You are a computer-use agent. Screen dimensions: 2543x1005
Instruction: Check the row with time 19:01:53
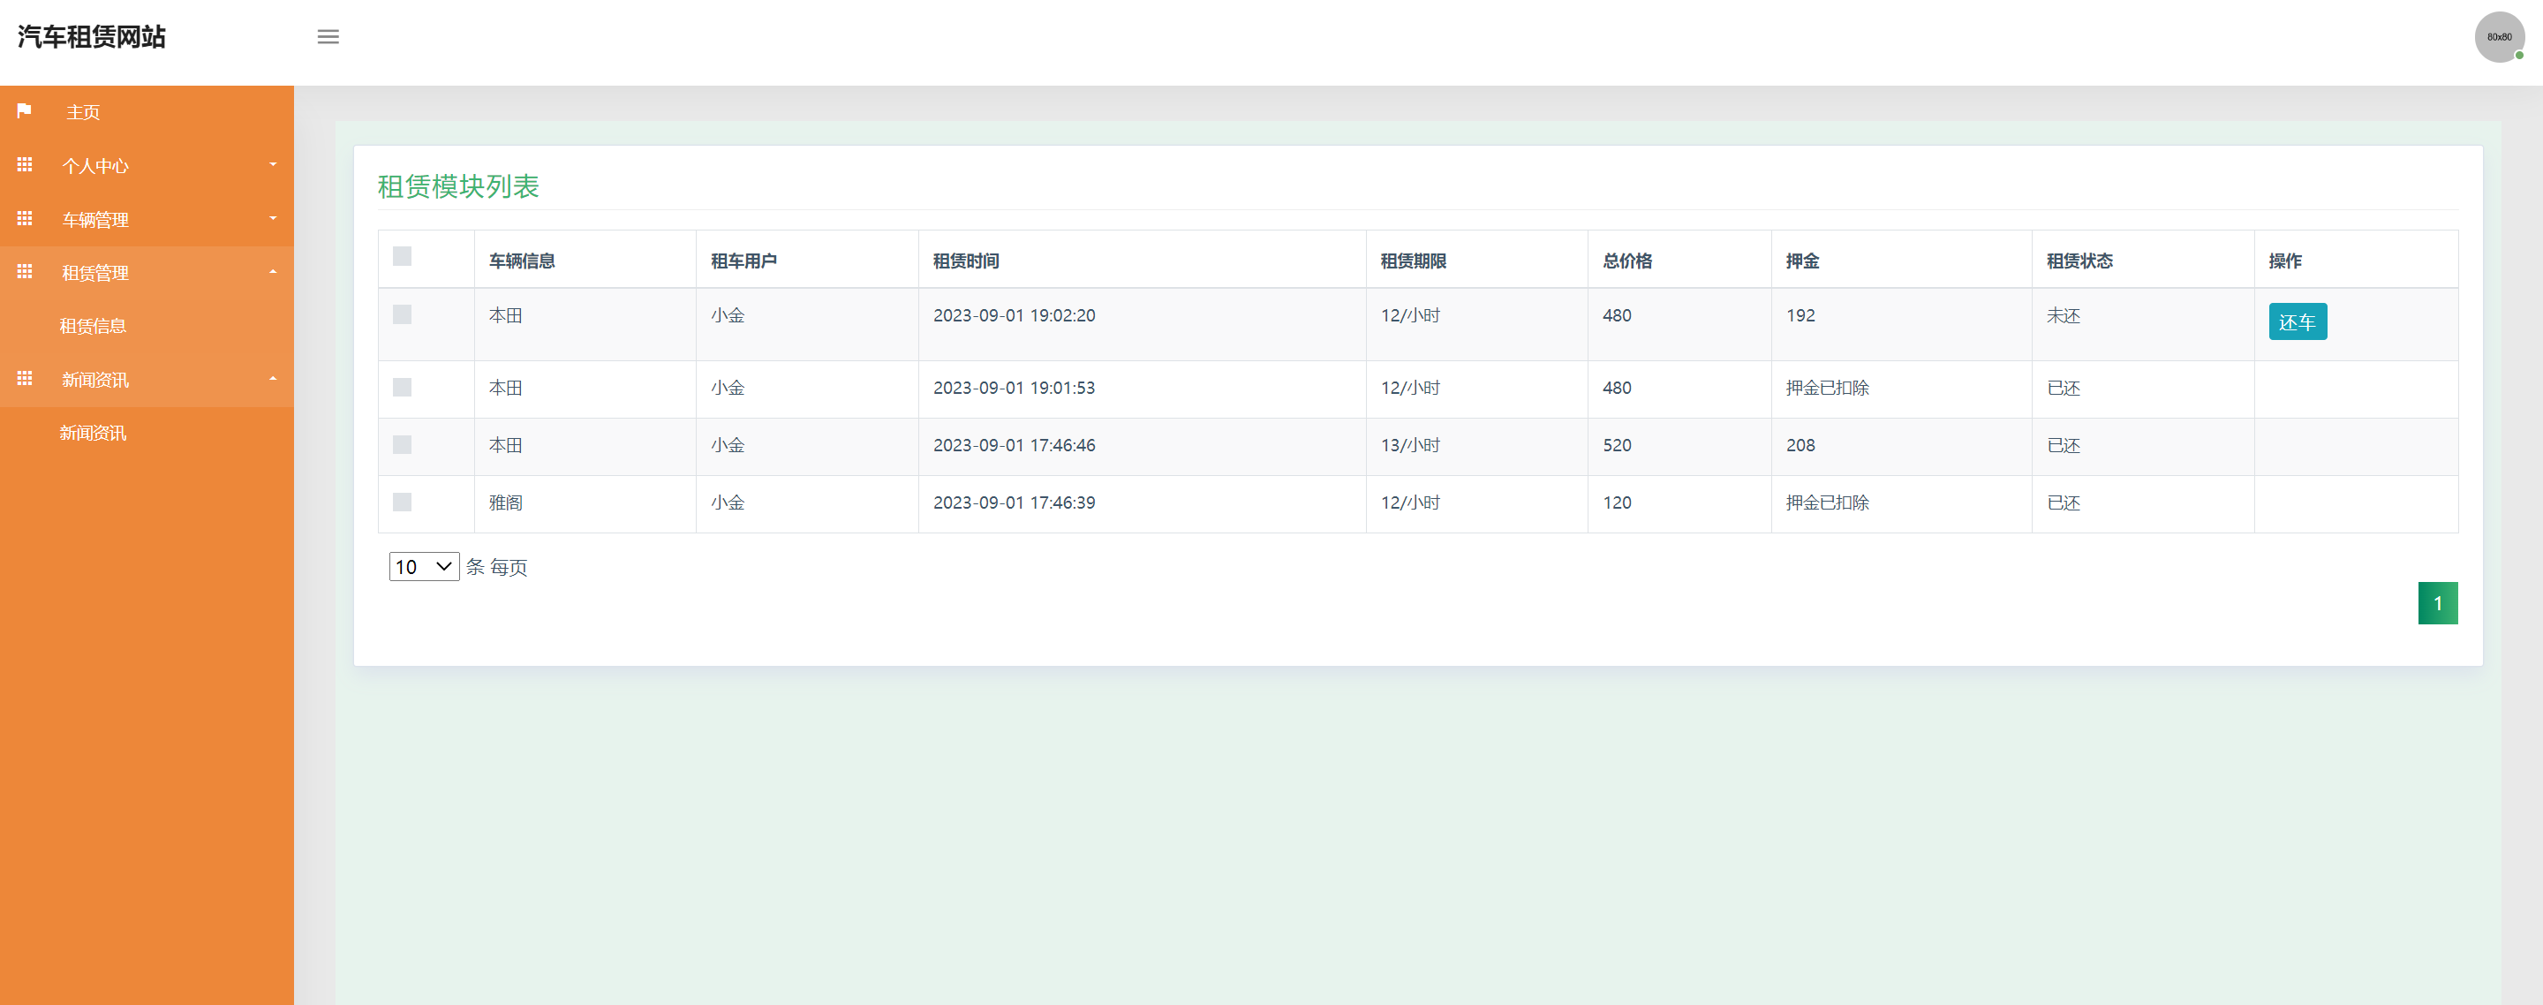(x=402, y=387)
